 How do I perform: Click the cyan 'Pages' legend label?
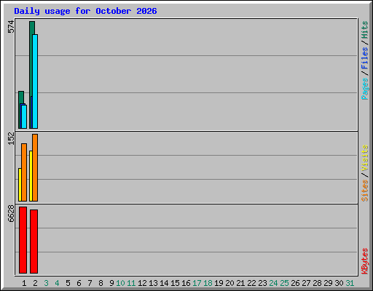pos(365,89)
